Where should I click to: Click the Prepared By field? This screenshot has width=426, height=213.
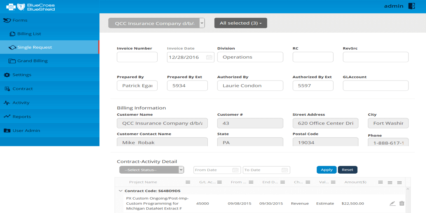tap(137, 85)
